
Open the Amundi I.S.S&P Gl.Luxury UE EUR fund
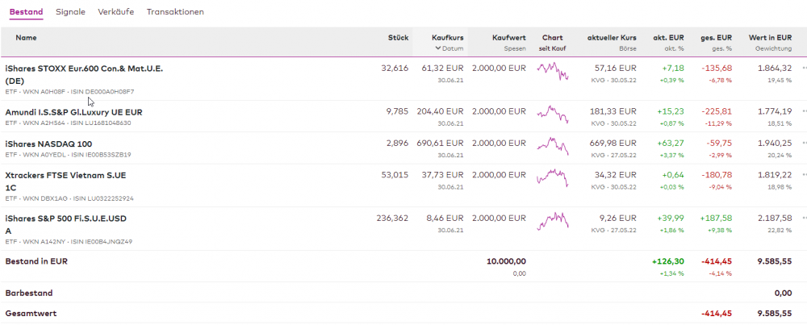(x=73, y=112)
